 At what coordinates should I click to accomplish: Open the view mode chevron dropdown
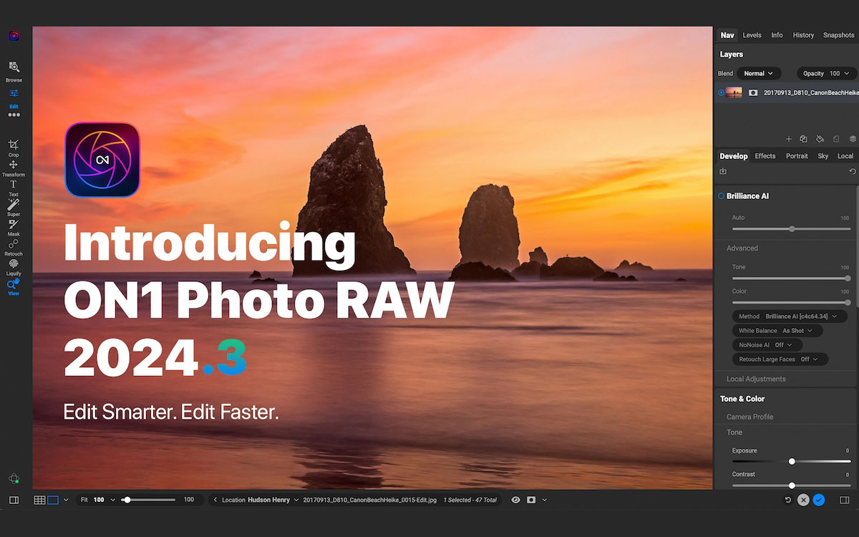click(x=66, y=500)
